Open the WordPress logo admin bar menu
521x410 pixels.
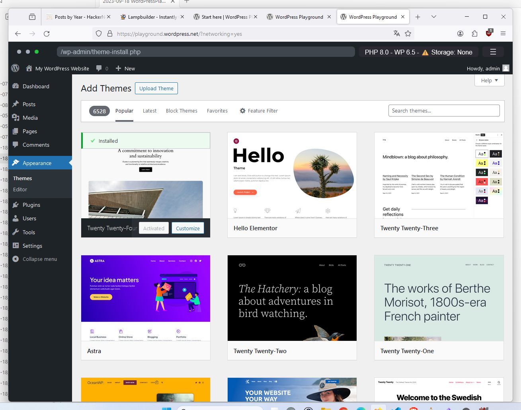pyautogui.click(x=15, y=68)
